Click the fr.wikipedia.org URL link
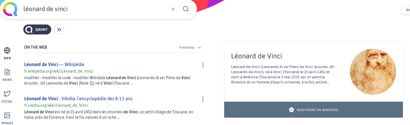The height and width of the screenshot is (125, 410). 59,71
